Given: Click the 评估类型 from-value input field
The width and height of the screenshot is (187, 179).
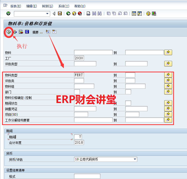Looking at the screenshot, I should tap(85, 64).
